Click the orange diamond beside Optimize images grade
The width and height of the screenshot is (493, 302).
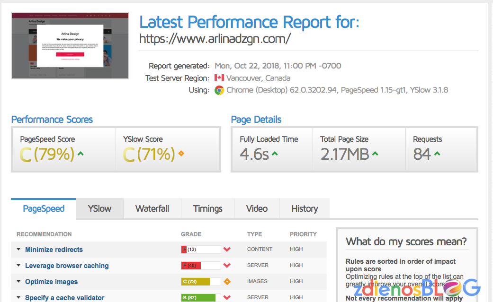pyautogui.click(x=227, y=281)
